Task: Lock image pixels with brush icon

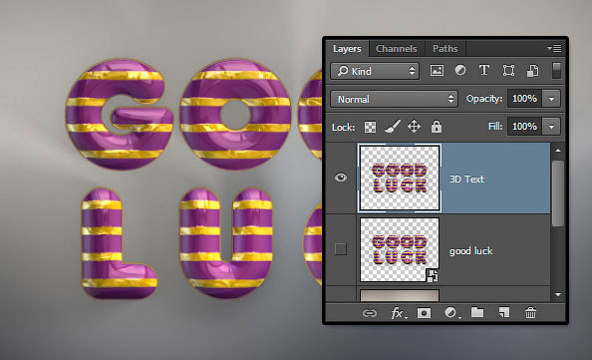Action: coord(393,127)
